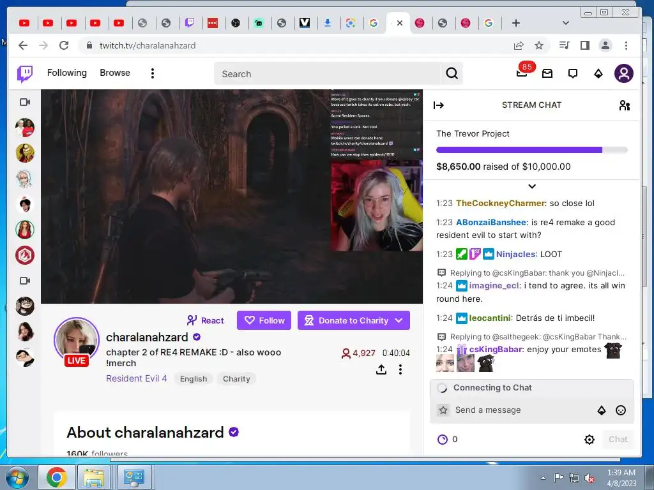Viewport: 654px width, 490px height.
Task: Open channel points balance icon
Action: (443, 439)
